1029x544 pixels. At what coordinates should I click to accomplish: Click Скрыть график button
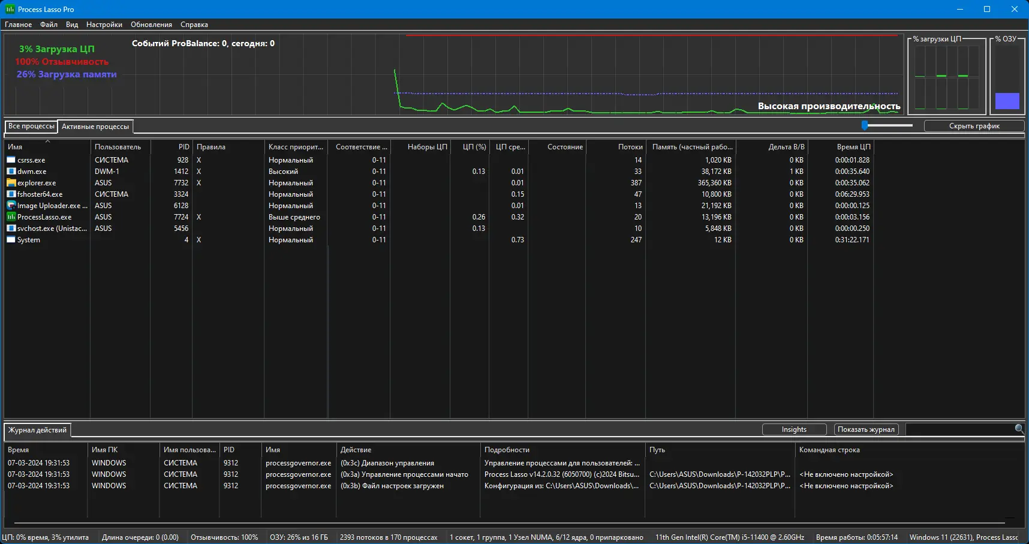tap(974, 126)
